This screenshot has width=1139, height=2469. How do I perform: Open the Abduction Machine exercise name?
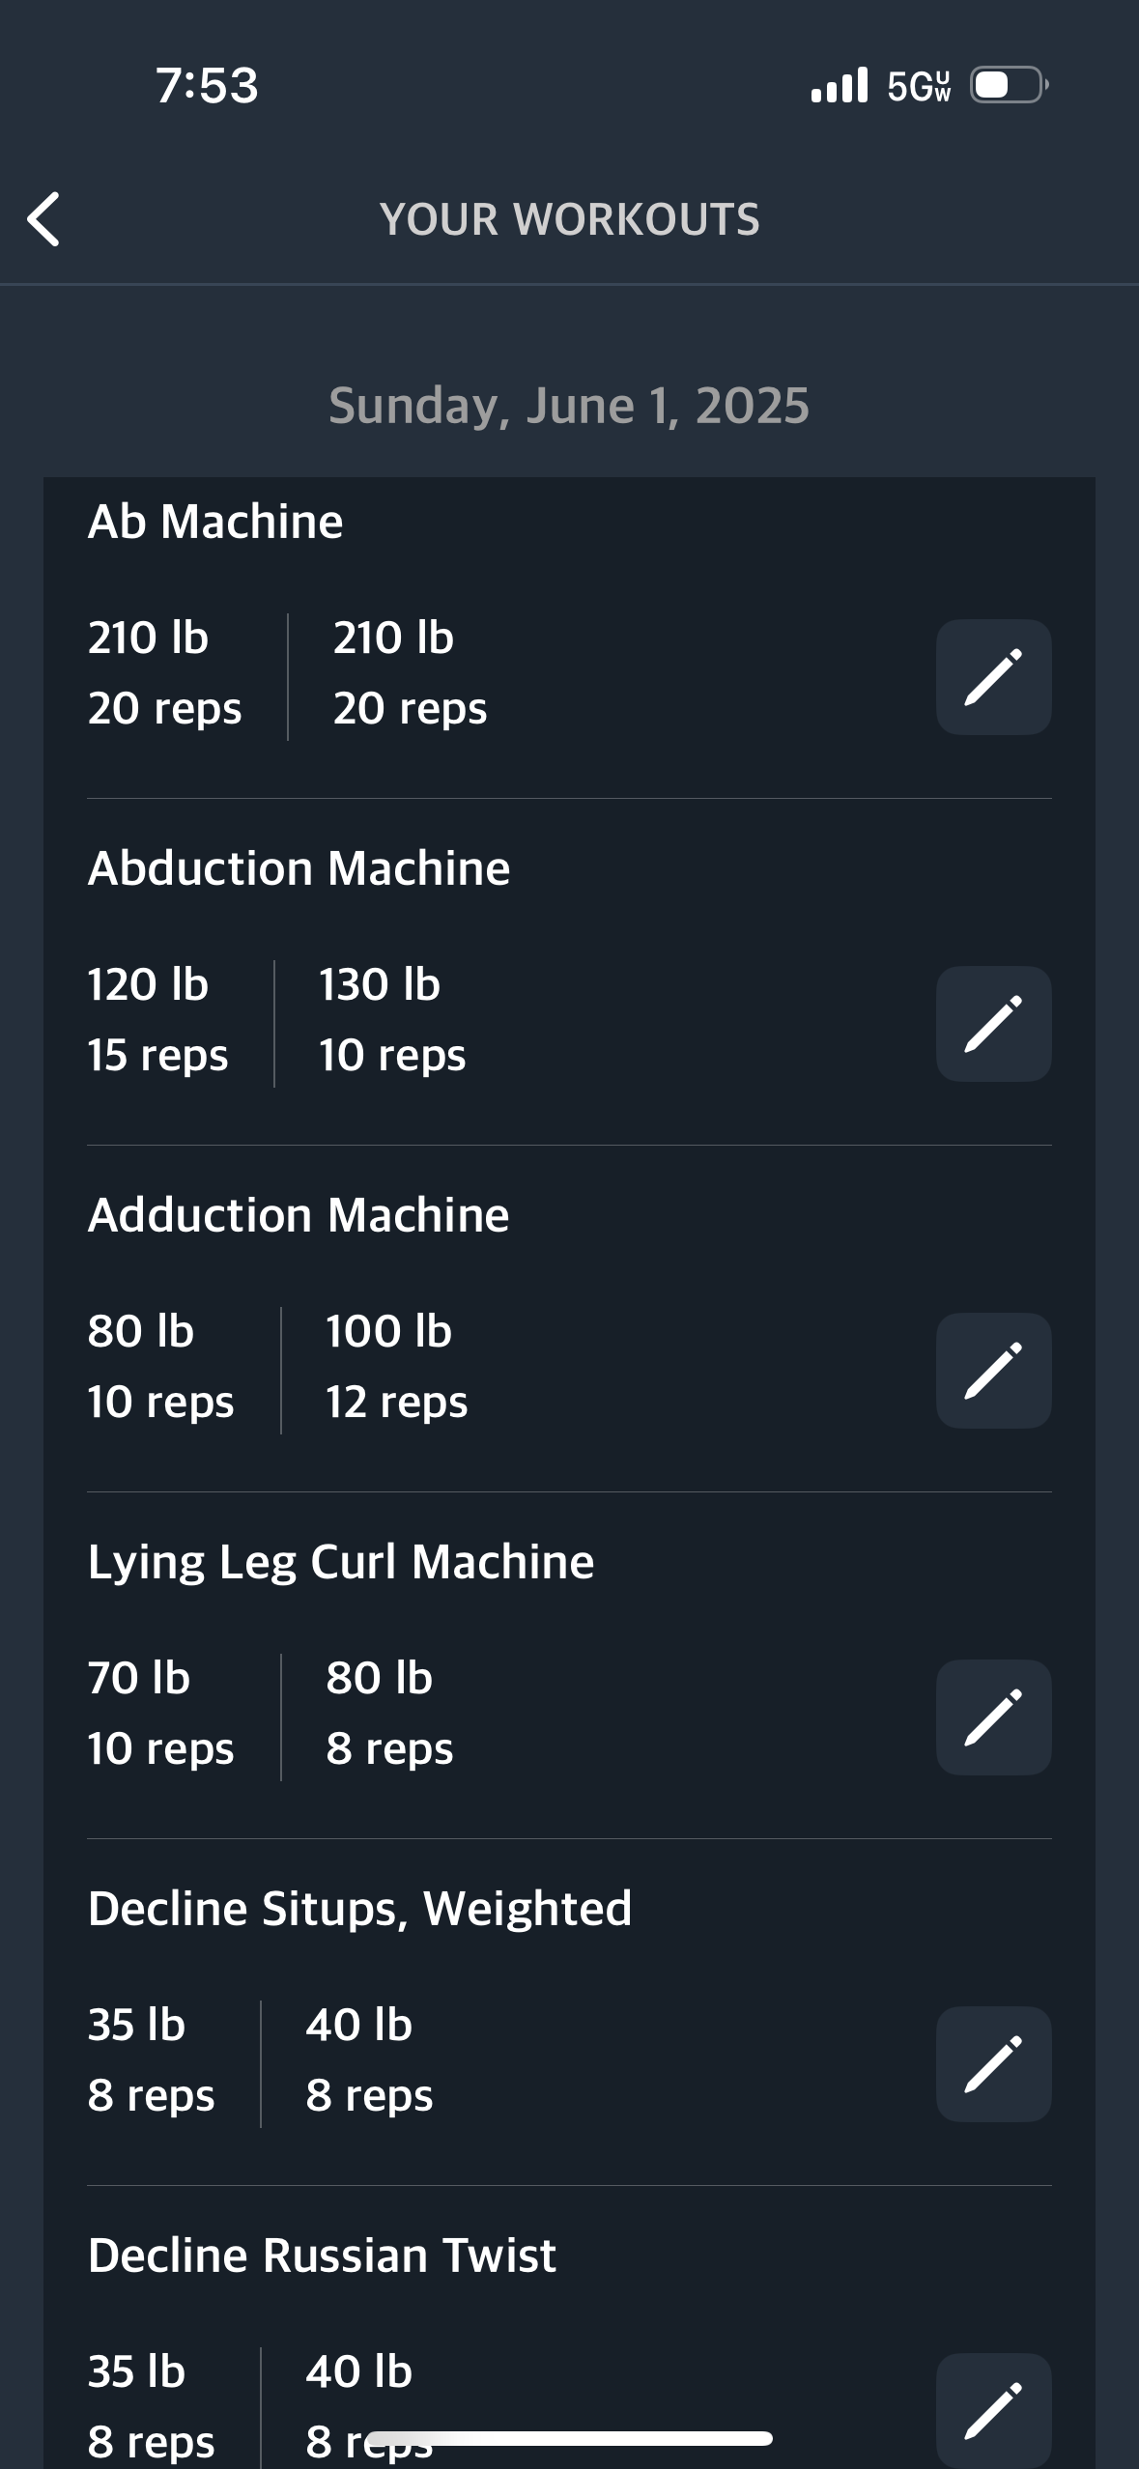[299, 868]
